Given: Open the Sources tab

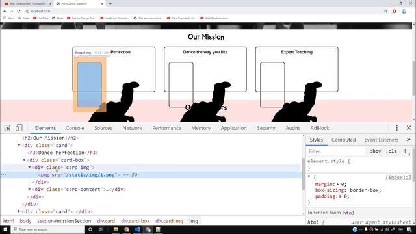Looking at the screenshot, I should (x=103, y=128).
